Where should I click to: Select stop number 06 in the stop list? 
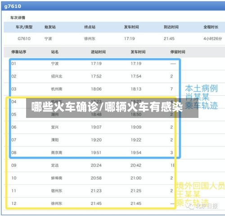point(13,127)
